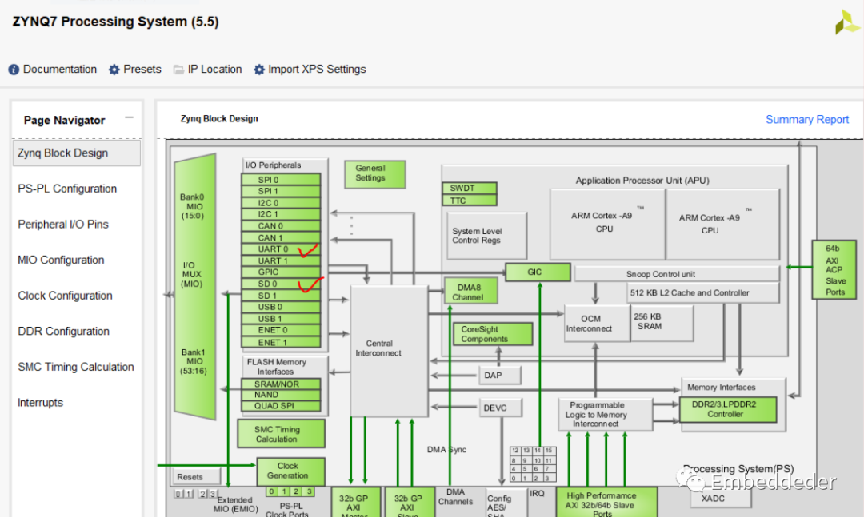Open the ENET 0 peripheral block
The image size is (864, 517).
[281, 330]
